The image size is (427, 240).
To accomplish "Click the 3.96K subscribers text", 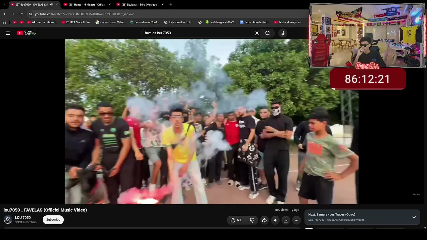I will click(26, 222).
